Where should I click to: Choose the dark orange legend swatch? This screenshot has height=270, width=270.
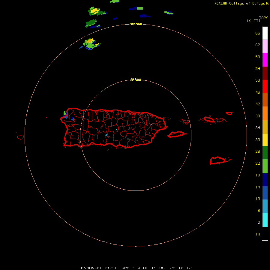click(x=265, y=100)
